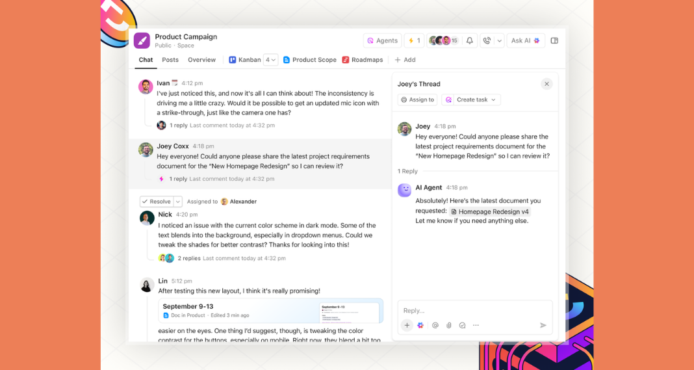
Task: Open the 2 replies link under Nick's message
Action: pyautogui.click(x=189, y=258)
